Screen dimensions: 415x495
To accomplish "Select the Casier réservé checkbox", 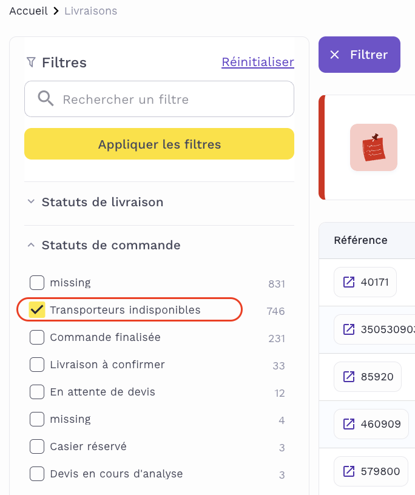I will pyautogui.click(x=37, y=446).
